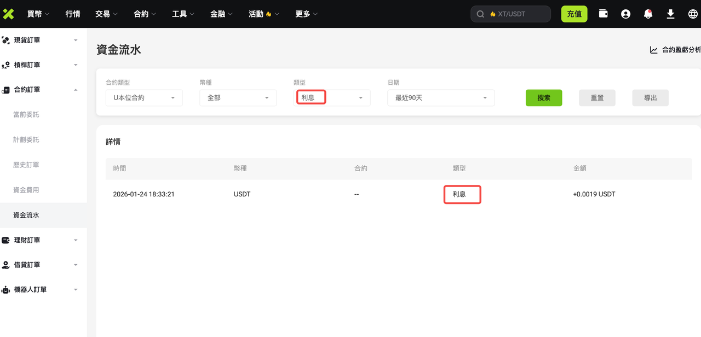
Task: Open the 日期 dropdown showing 最近90天
Action: pyautogui.click(x=441, y=98)
